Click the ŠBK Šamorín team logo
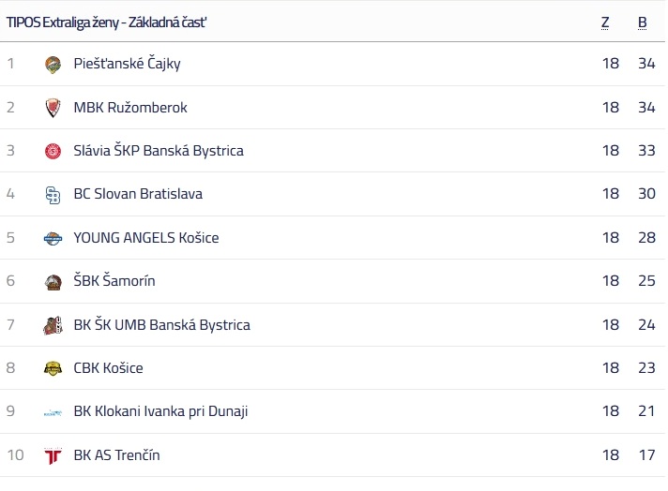 click(x=53, y=281)
